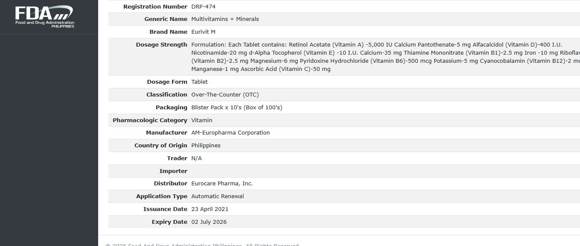
Task: Click the Registration Number field label
Action: 155,6
